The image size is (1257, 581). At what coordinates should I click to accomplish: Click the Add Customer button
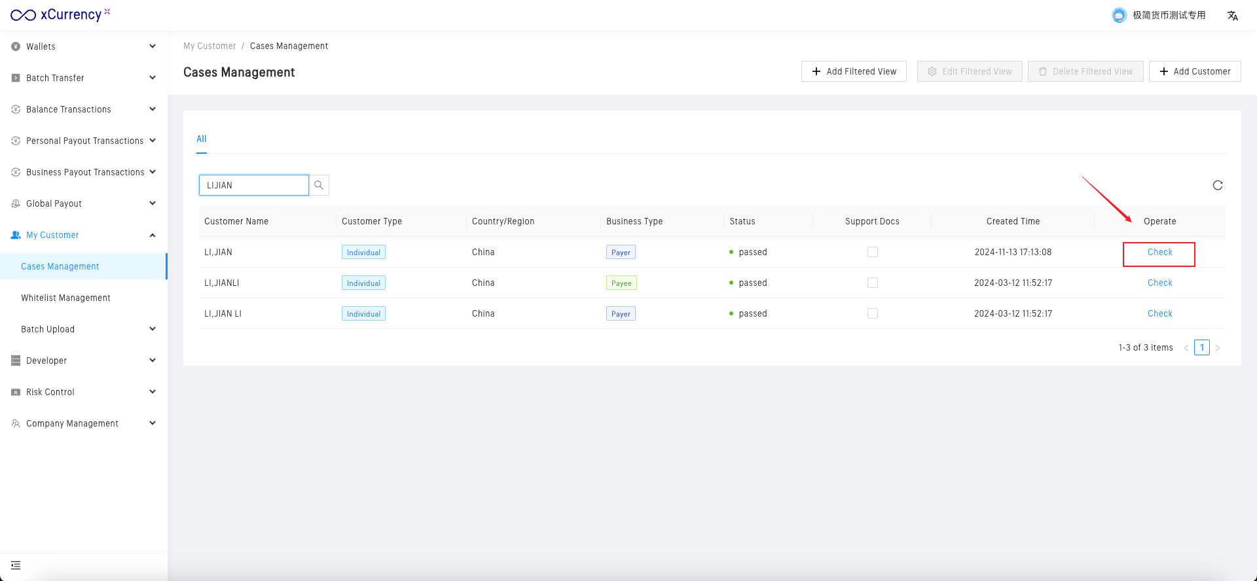(1194, 71)
